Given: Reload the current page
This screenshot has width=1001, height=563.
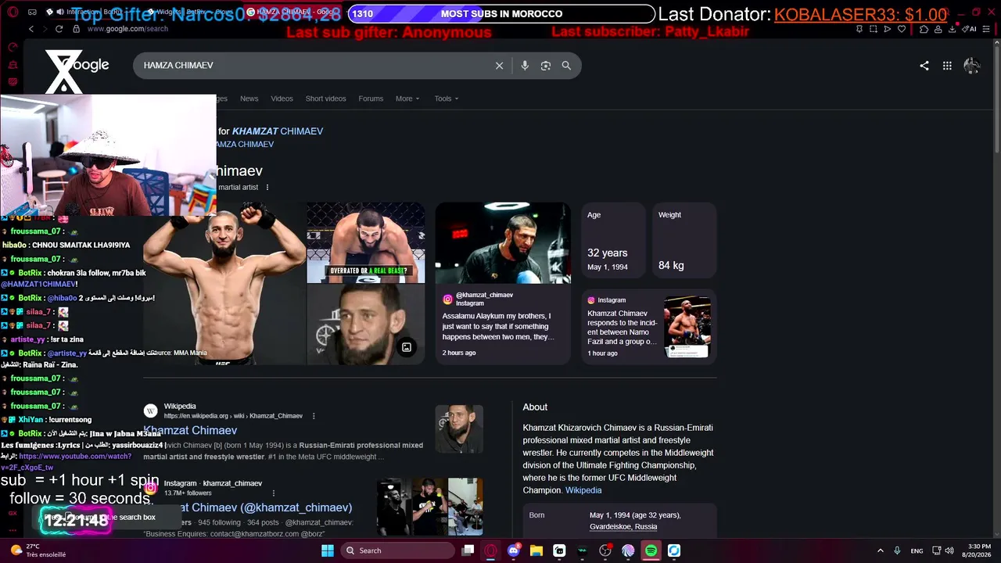Looking at the screenshot, I should [59, 29].
